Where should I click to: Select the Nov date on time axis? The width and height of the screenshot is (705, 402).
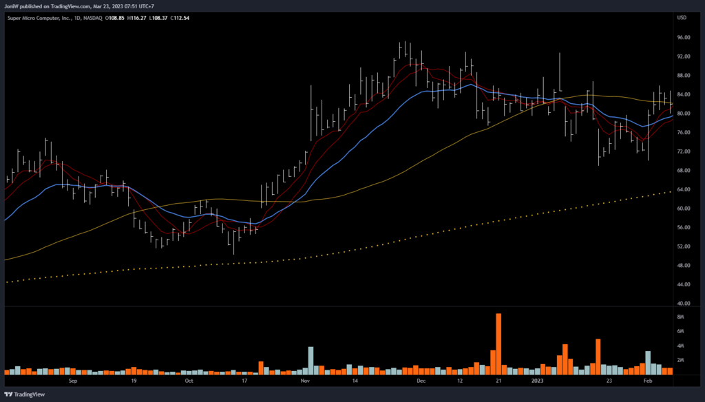[305, 379]
